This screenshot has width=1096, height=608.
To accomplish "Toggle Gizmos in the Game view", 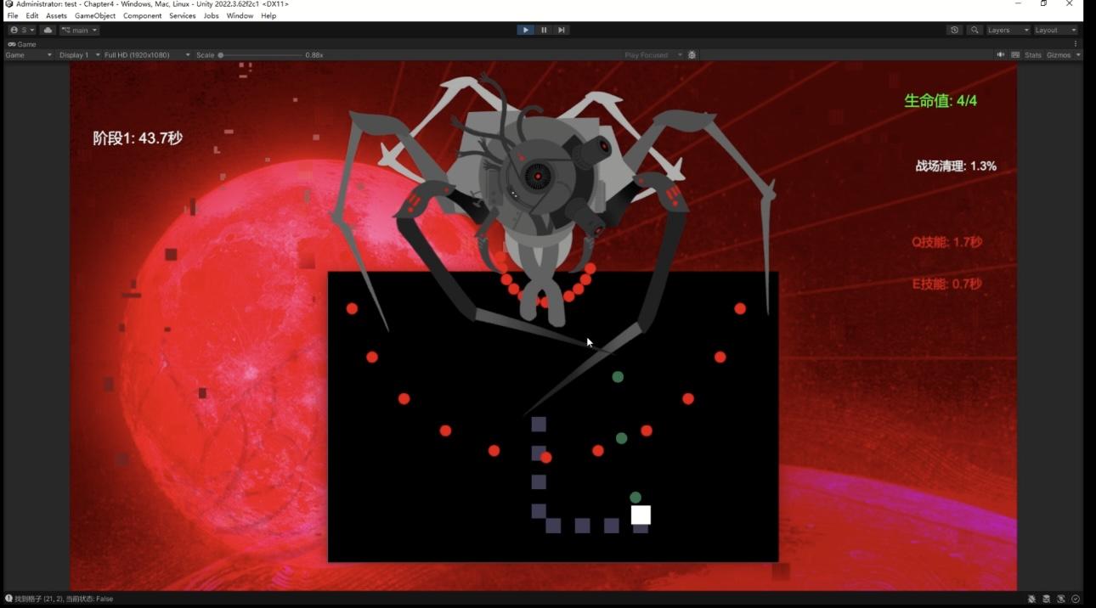I will tap(1059, 55).
